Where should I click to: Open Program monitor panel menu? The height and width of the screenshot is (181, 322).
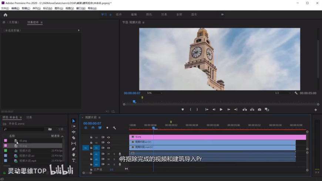point(143,22)
